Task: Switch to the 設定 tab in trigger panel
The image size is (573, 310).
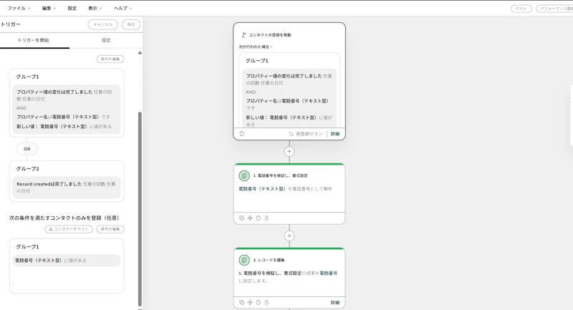Action: click(x=106, y=40)
